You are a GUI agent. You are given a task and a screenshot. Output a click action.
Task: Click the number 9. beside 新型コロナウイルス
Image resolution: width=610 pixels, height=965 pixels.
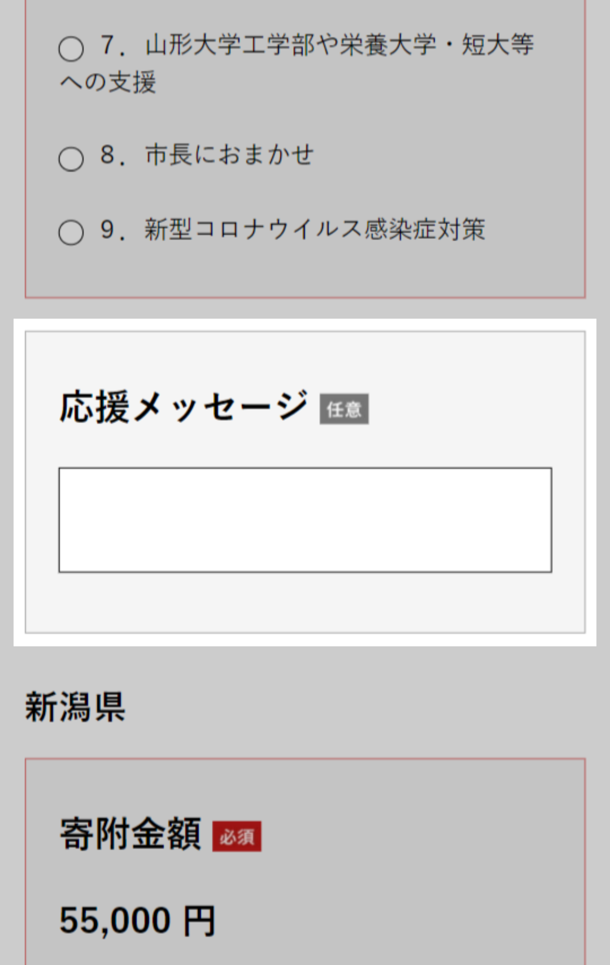112,229
